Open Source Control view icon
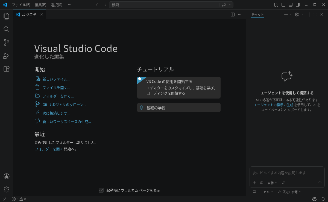This screenshot has height=202, width=328. pyautogui.click(x=6, y=42)
